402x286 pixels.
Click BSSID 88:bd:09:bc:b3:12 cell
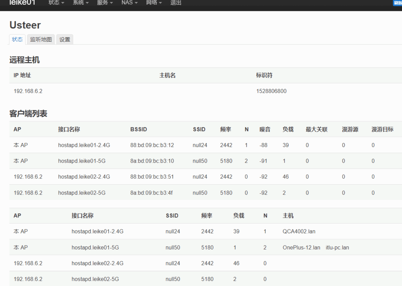152,145
